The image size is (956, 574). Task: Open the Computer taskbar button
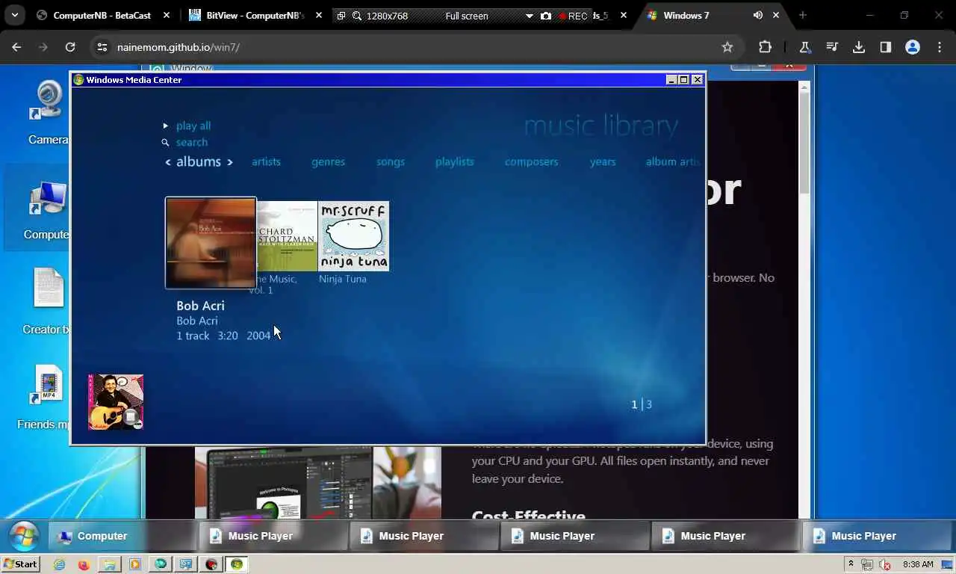point(122,536)
